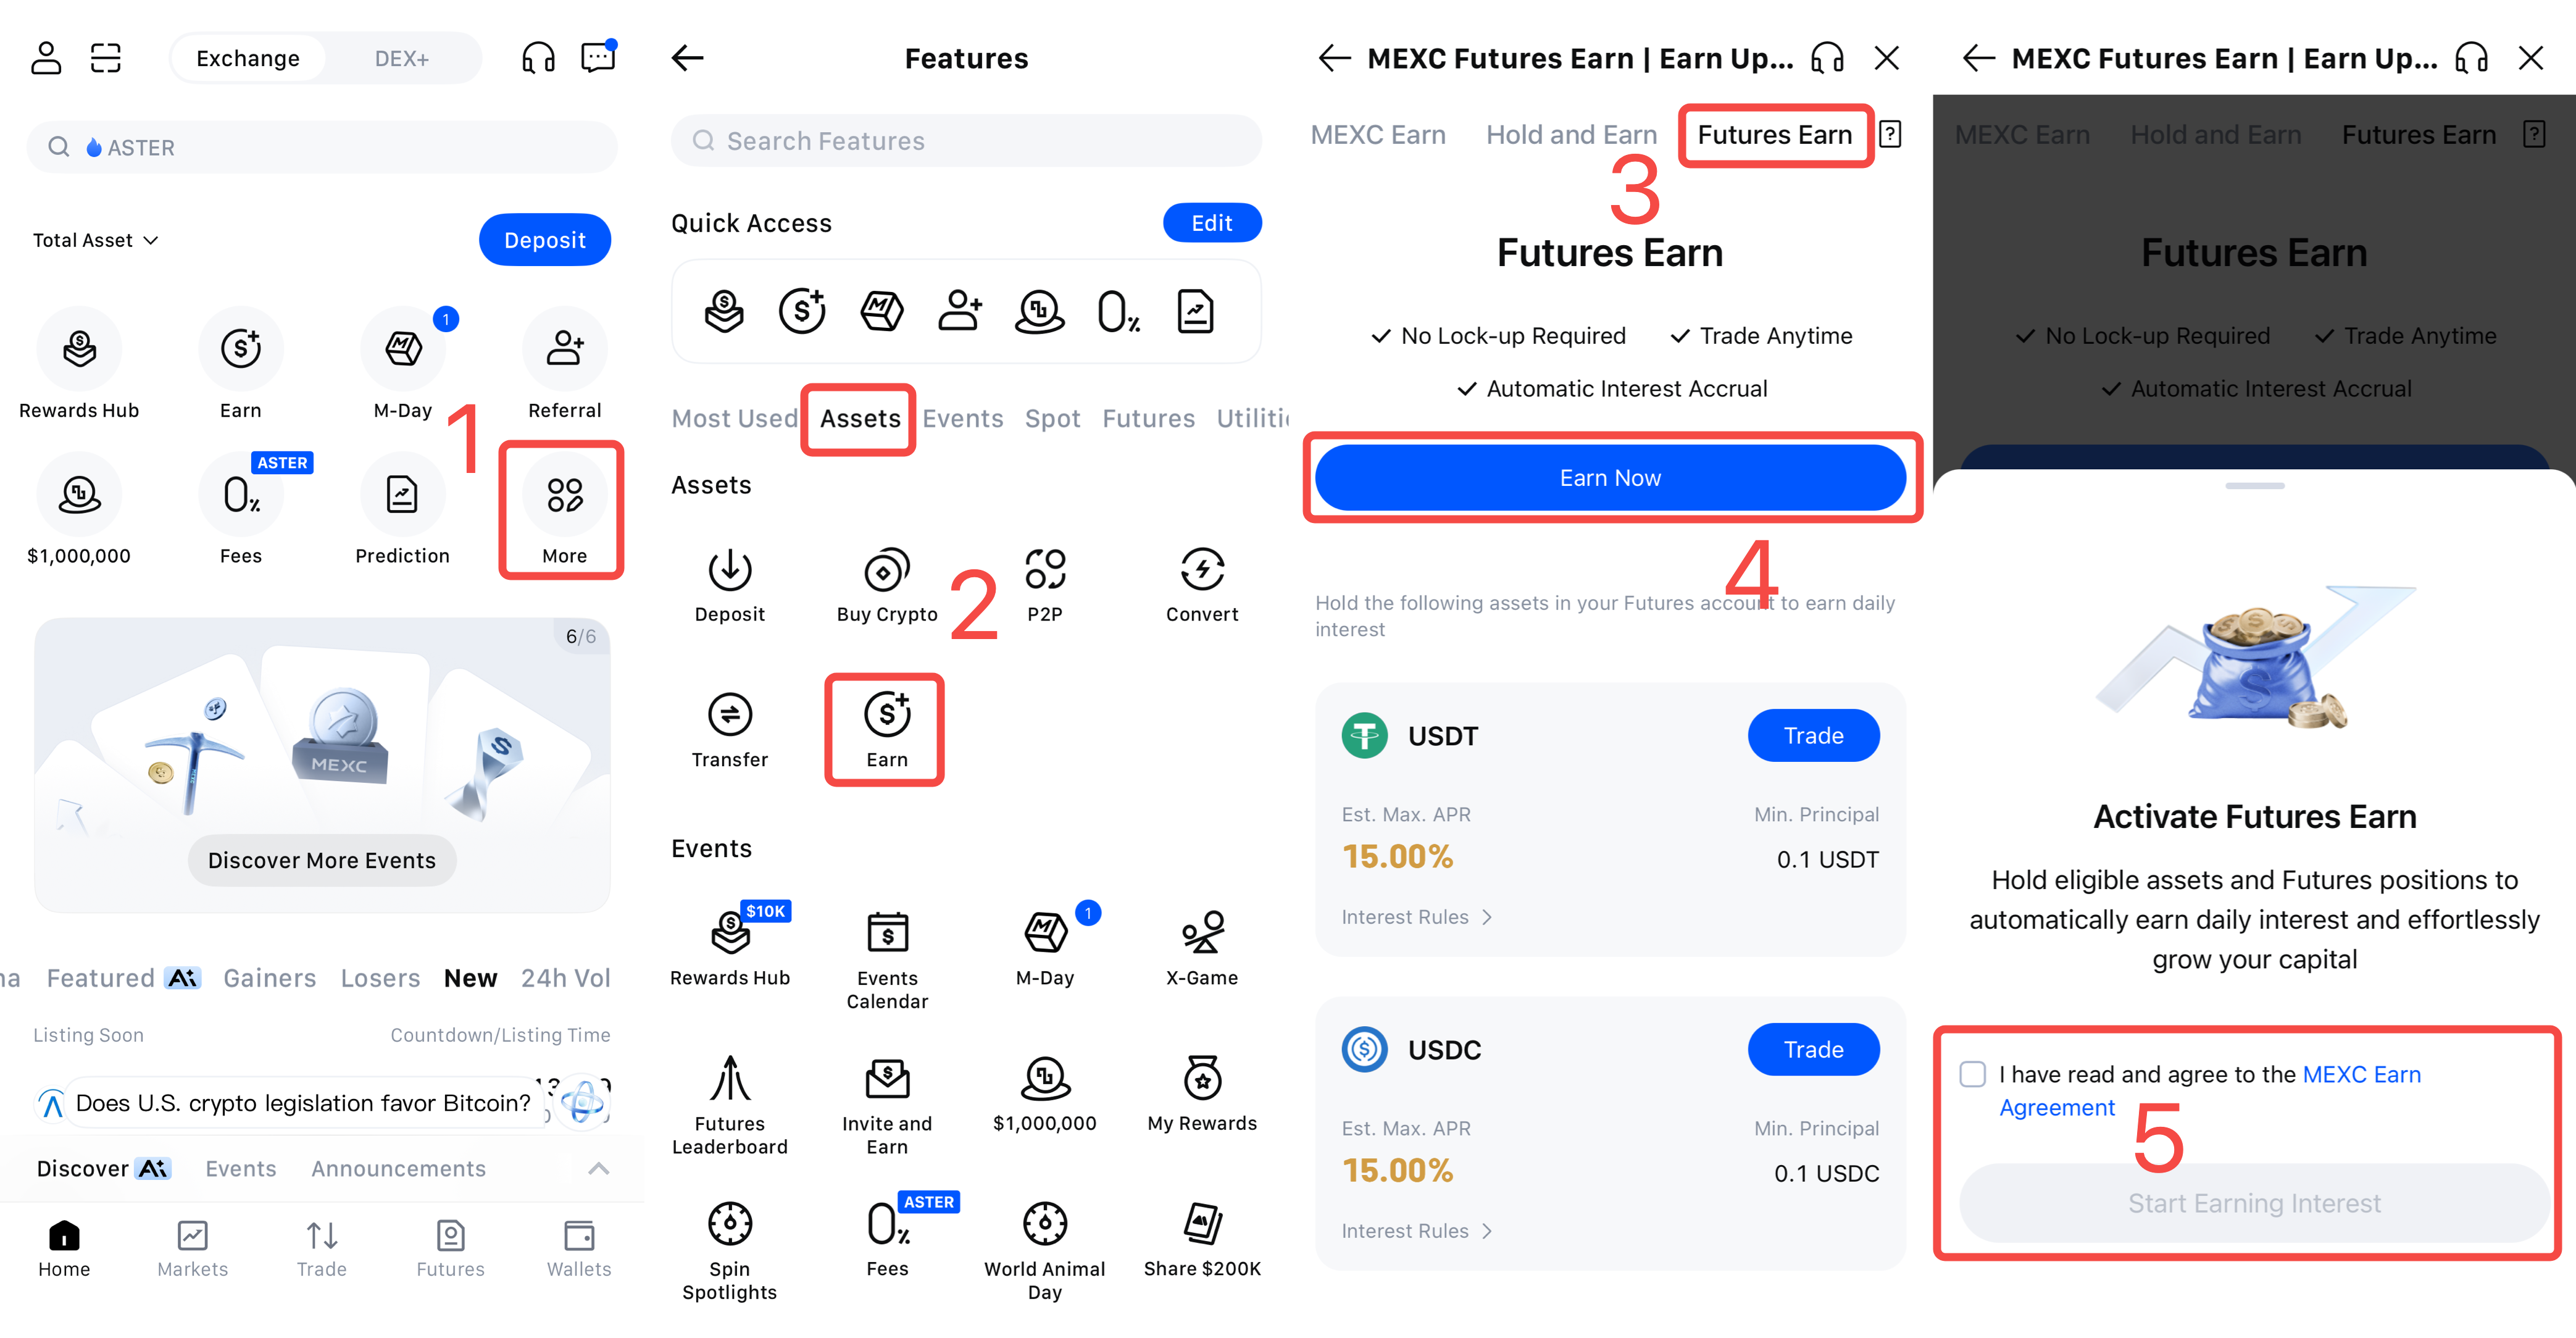The height and width of the screenshot is (1338, 2576).
Task: Open the Spin Spotlights icon
Action: 729,1224
